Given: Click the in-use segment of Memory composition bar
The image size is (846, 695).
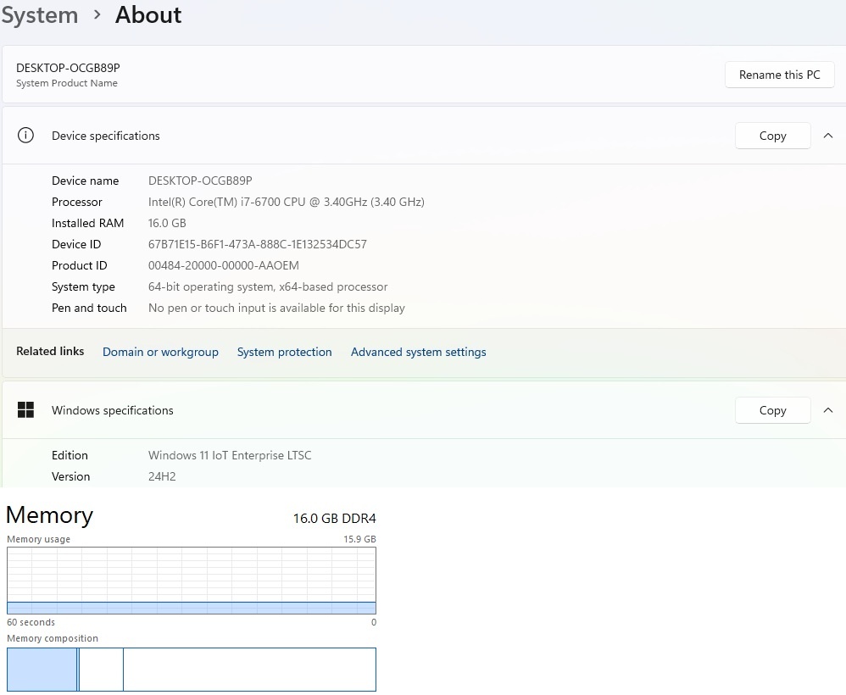Looking at the screenshot, I should pos(42,669).
